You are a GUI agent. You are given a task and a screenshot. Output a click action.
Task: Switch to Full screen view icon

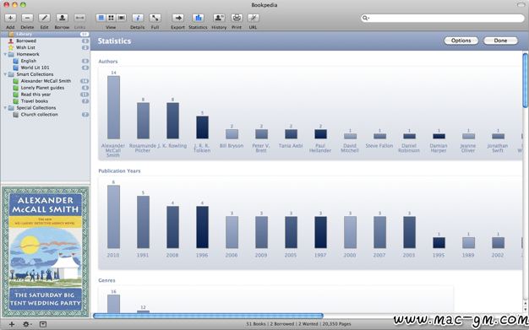[x=155, y=18]
